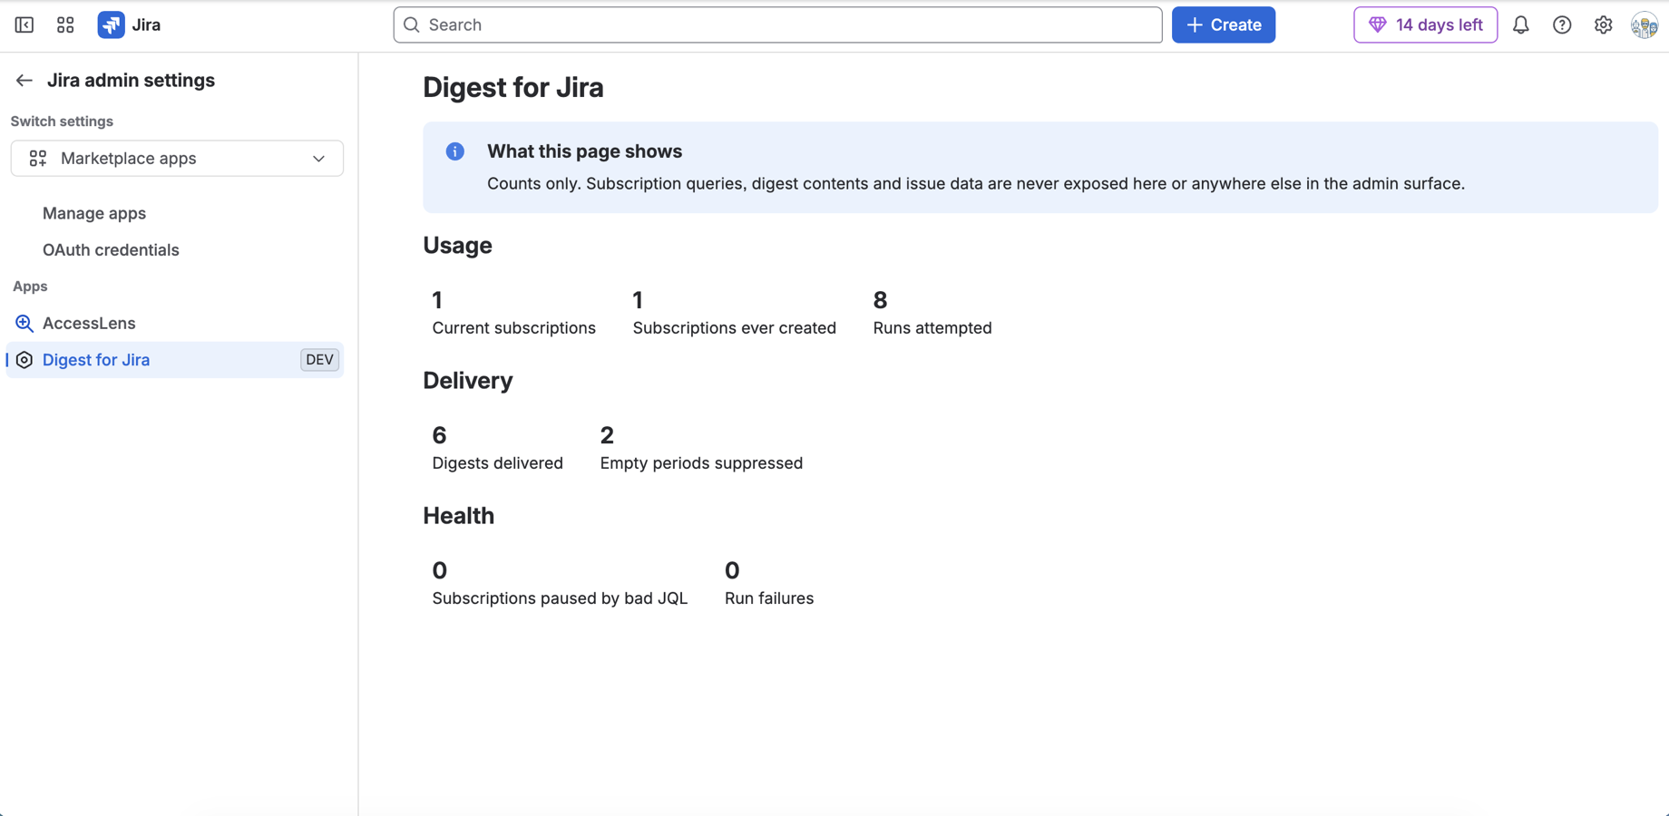Screen dimensions: 1669x816
Task: Select Digest for Jira in sidebar
Action: coord(175,360)
